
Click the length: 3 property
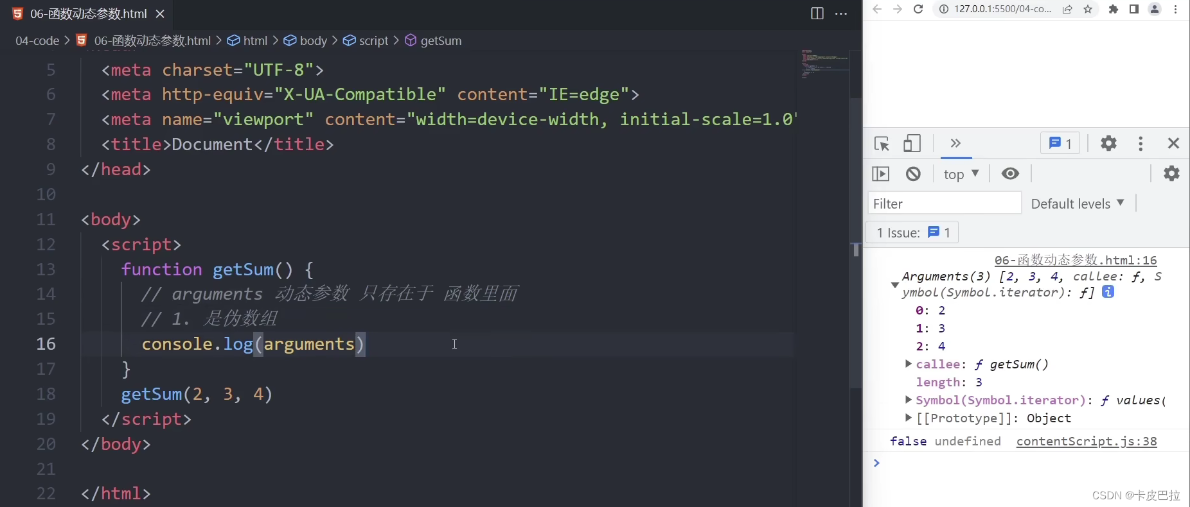tap(949, 382)
